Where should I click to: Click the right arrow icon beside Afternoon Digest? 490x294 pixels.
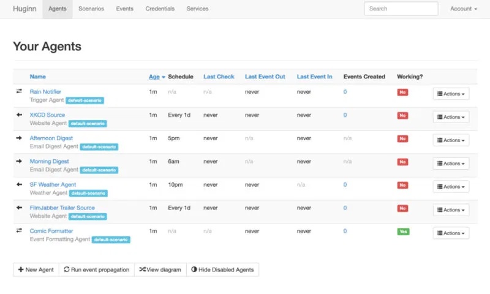(x=19, y=138)
